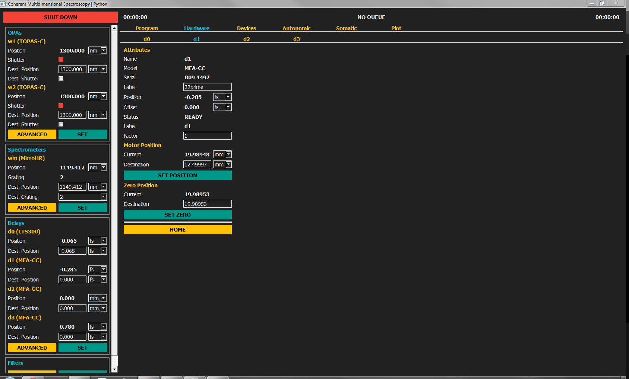Toggle the w2 Dest. Shutter checkbox
Viewport: 629px width, 379px height.
click(x=61, y=124)
